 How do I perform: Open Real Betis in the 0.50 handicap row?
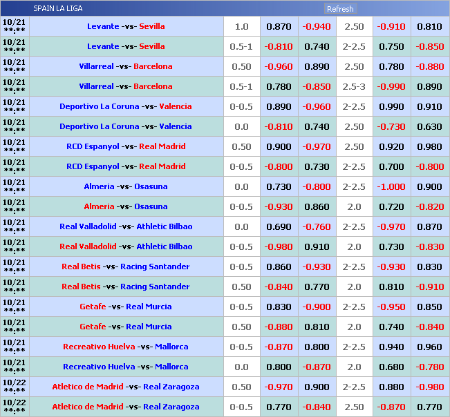(x=81, y=287)
